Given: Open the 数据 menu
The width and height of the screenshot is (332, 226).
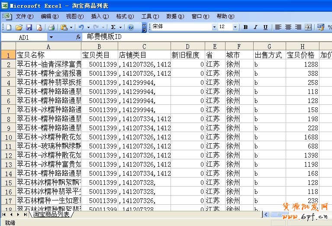Looking at the screenshot, I should [174, 16].
